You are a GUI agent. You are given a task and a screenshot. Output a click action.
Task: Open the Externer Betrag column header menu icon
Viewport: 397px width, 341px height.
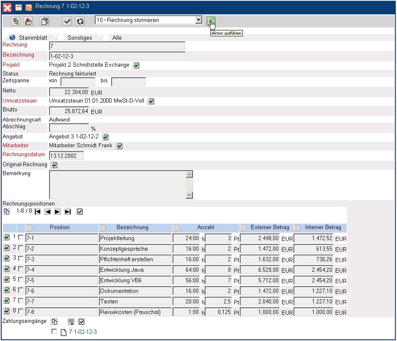pos(244,228)
